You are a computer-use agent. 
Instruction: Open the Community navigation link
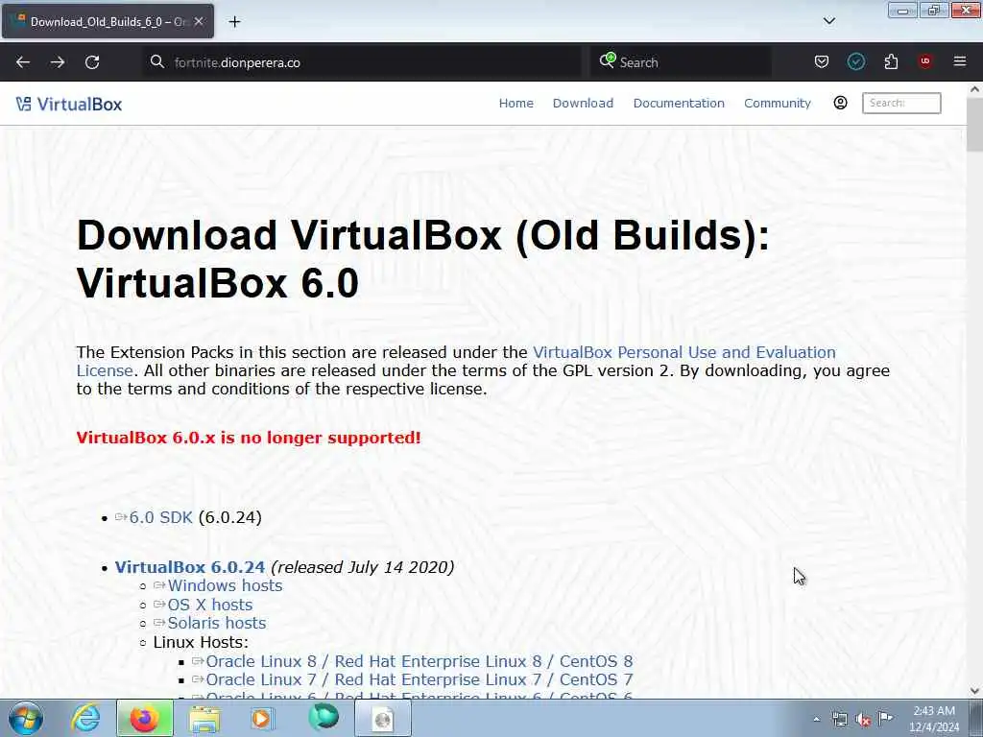[777, 103]
